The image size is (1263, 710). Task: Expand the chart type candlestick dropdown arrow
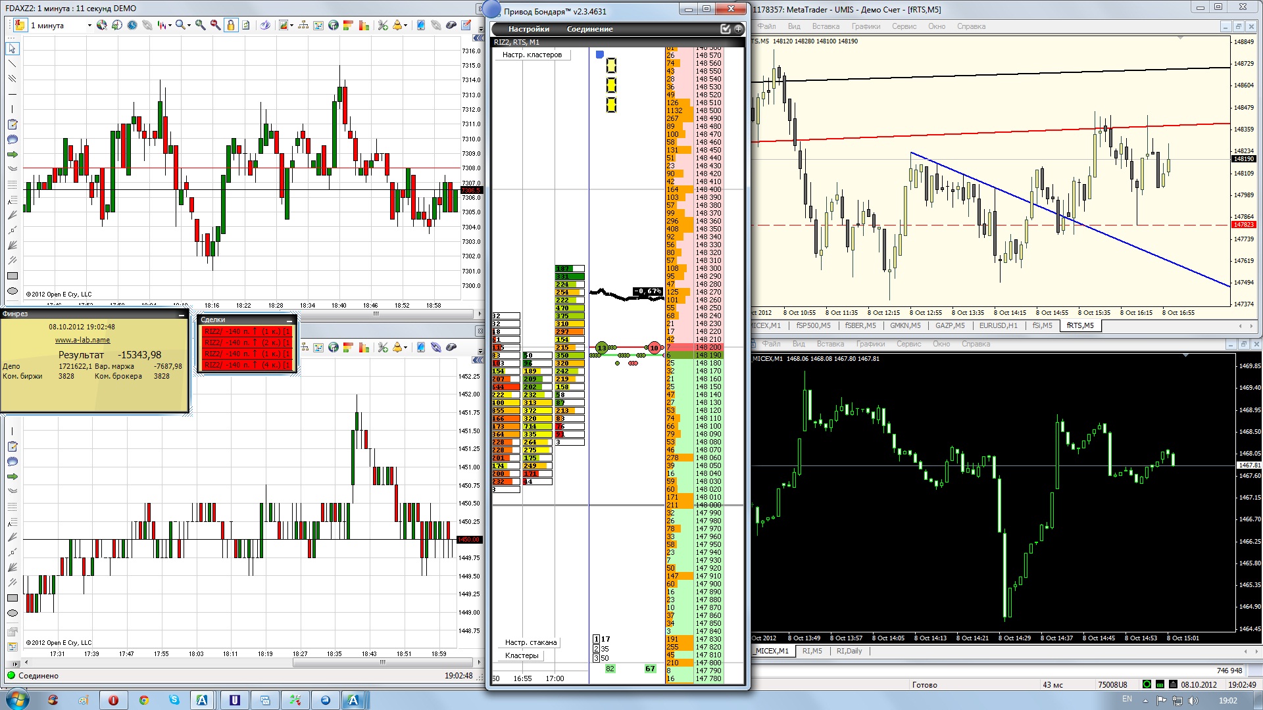(170, 26)
